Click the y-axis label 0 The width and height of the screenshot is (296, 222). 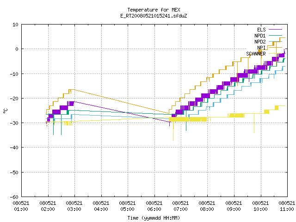coord(17,49)
